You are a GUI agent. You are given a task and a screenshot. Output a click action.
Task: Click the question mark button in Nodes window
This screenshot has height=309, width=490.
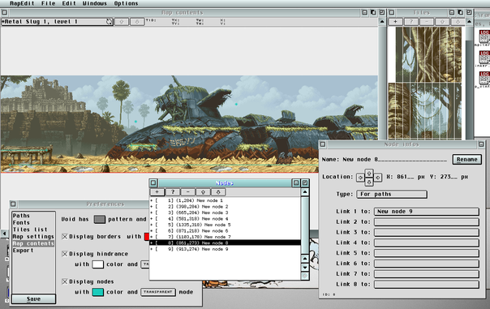[x=173, y=192]
